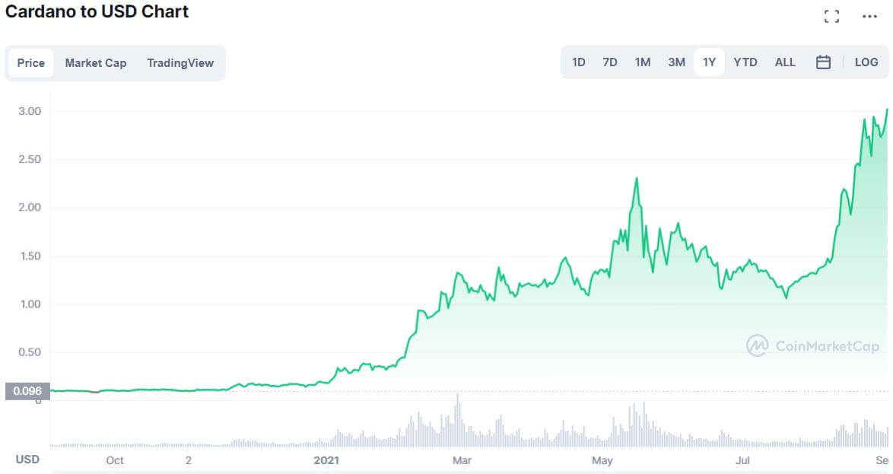The image size is (893, 474).
Task: Open the TradingView tab
Action: point(180,63)
